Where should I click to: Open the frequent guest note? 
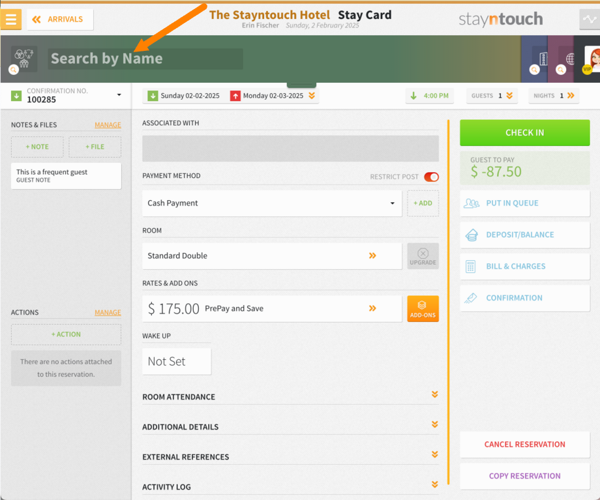(67, 176)
